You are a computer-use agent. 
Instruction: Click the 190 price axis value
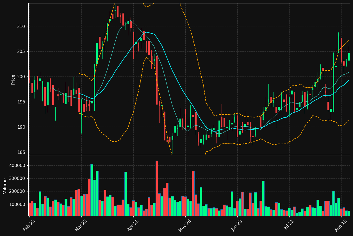tap(21, 127)
